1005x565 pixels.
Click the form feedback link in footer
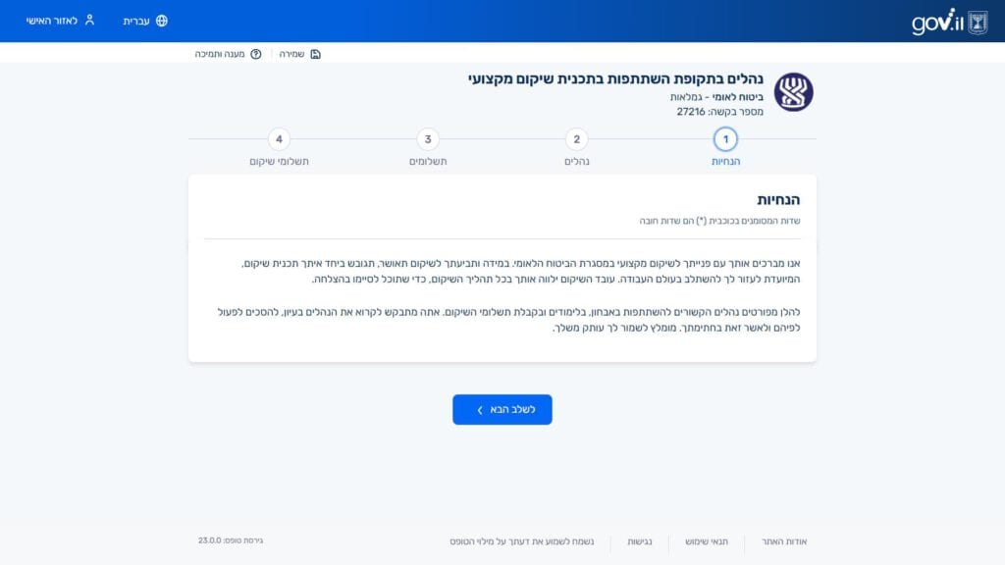tap(526, 540)
